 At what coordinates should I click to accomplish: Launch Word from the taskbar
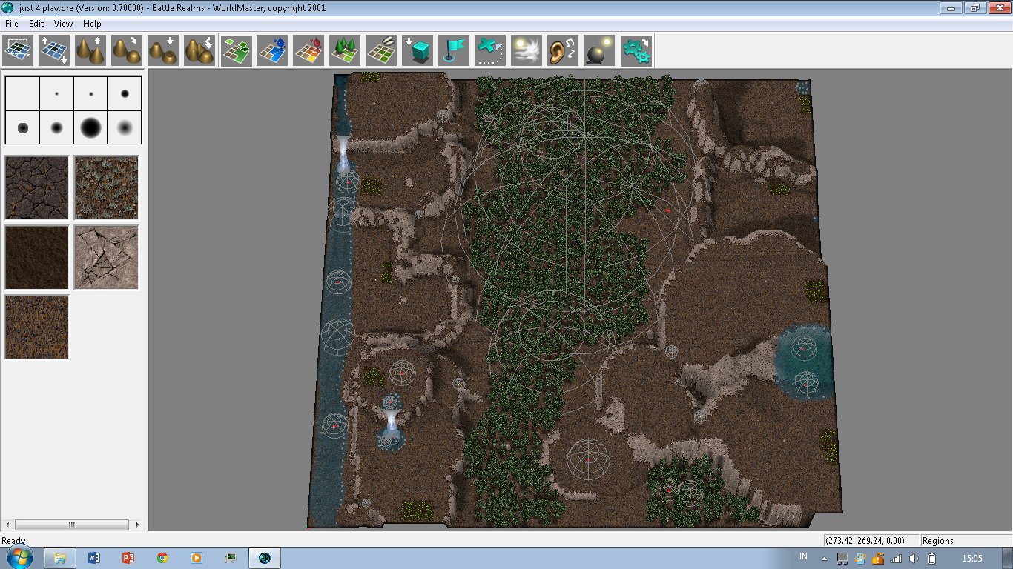[93, 558]
